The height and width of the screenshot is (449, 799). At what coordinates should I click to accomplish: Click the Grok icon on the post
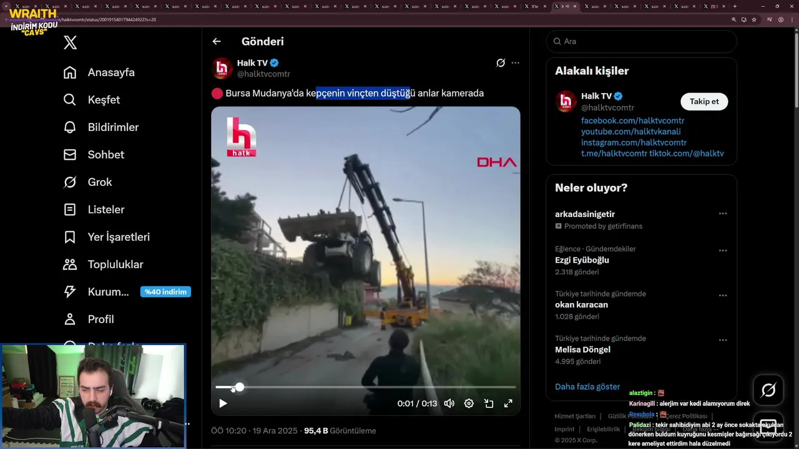coord(501,63)
